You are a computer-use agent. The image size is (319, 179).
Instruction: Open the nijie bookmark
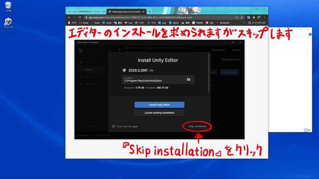pos(210,23)
